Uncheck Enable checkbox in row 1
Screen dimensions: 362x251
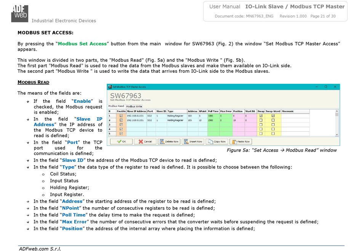(x=121, y=116)
